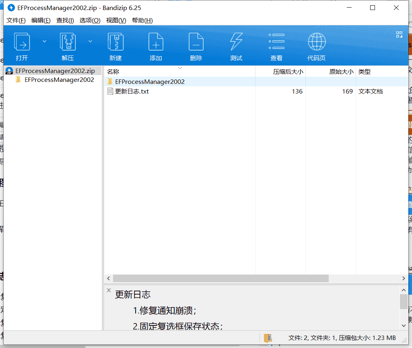This screenshot has height=348, width=412.
Task: Click horizontal scrollbar left arrow
Action: point(109,278)
